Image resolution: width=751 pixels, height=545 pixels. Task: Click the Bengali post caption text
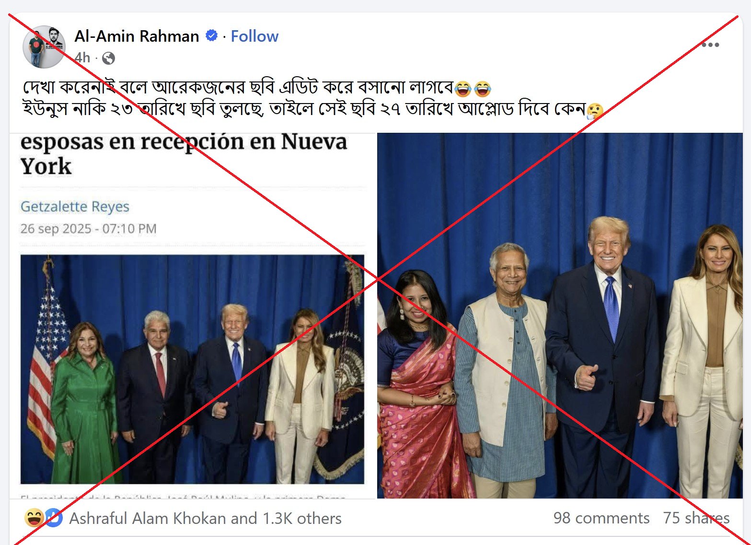[313, 98]
